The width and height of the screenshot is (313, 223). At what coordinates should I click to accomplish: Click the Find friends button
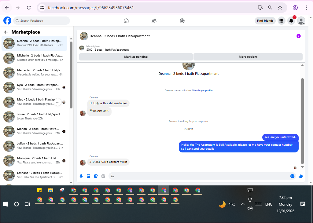coord(265,20)
